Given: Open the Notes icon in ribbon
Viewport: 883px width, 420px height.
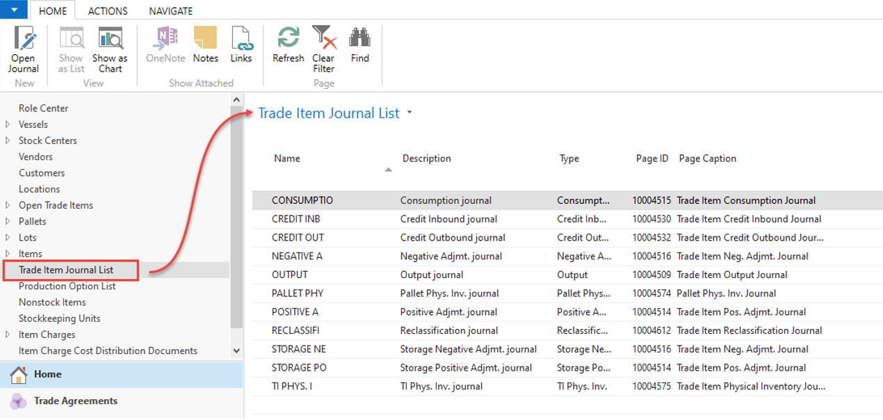Looking at the screenshot, I should coord(205,39).
